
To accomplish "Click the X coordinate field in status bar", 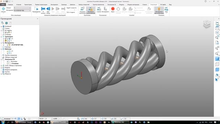I will 42,119.
